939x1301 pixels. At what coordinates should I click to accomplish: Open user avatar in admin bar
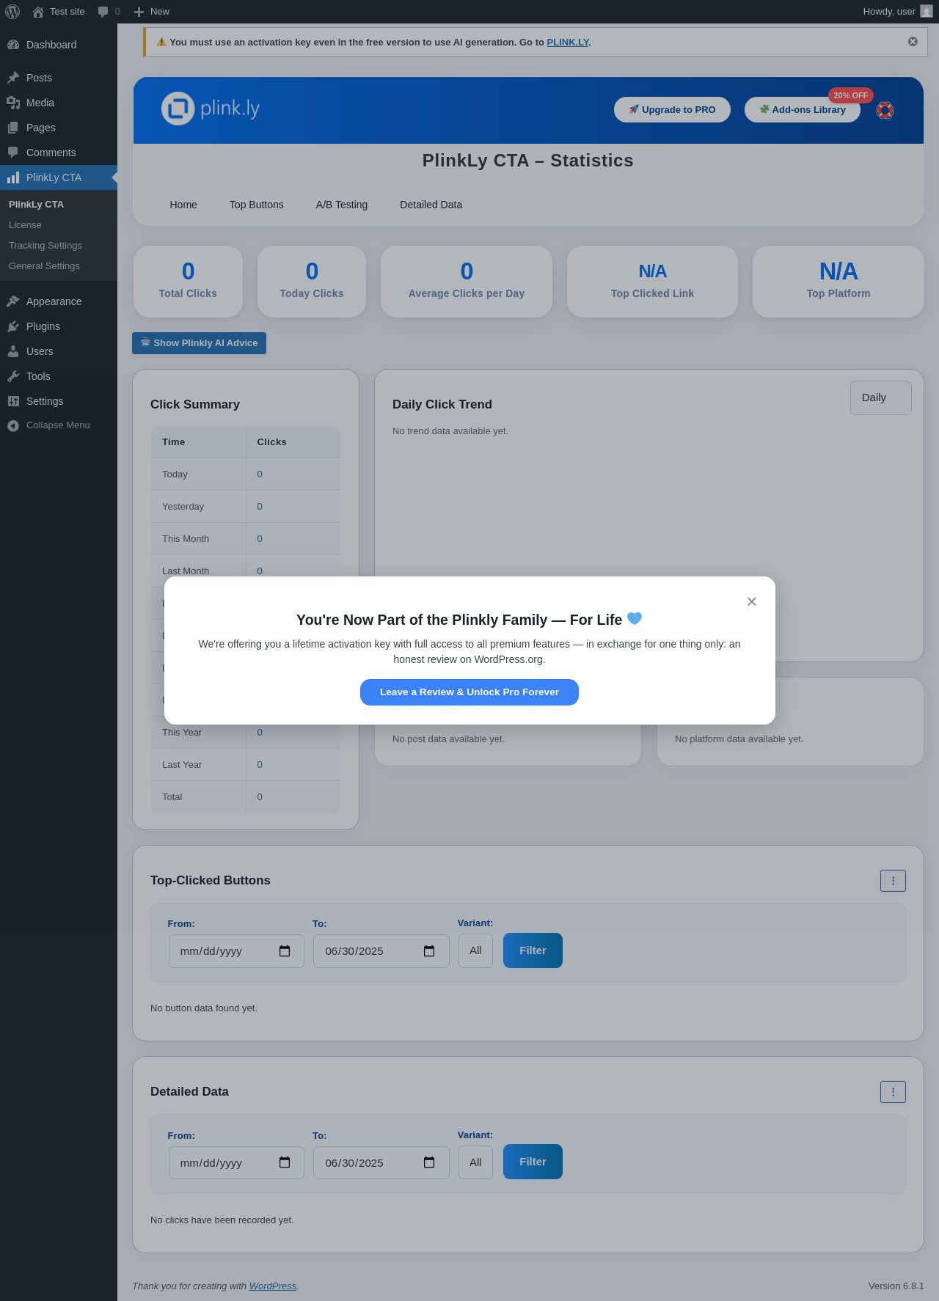[x=927, y=12]
